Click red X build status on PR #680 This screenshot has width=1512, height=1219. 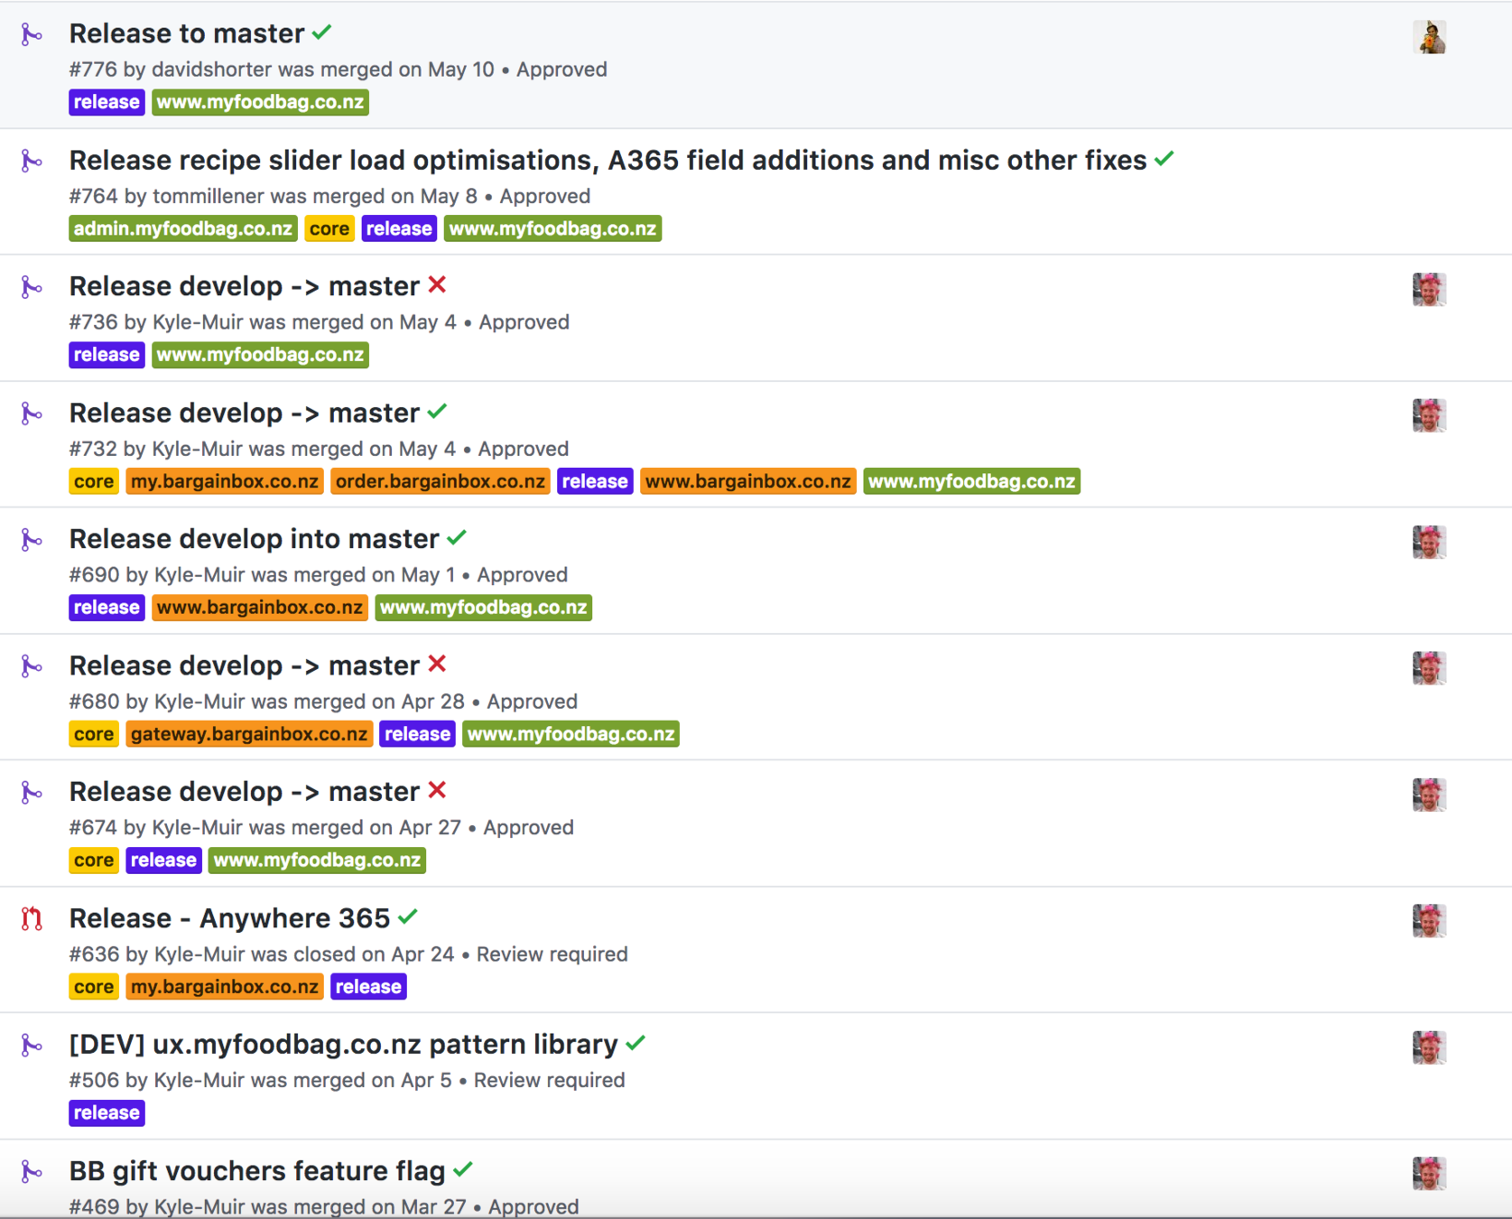(438, 665)
